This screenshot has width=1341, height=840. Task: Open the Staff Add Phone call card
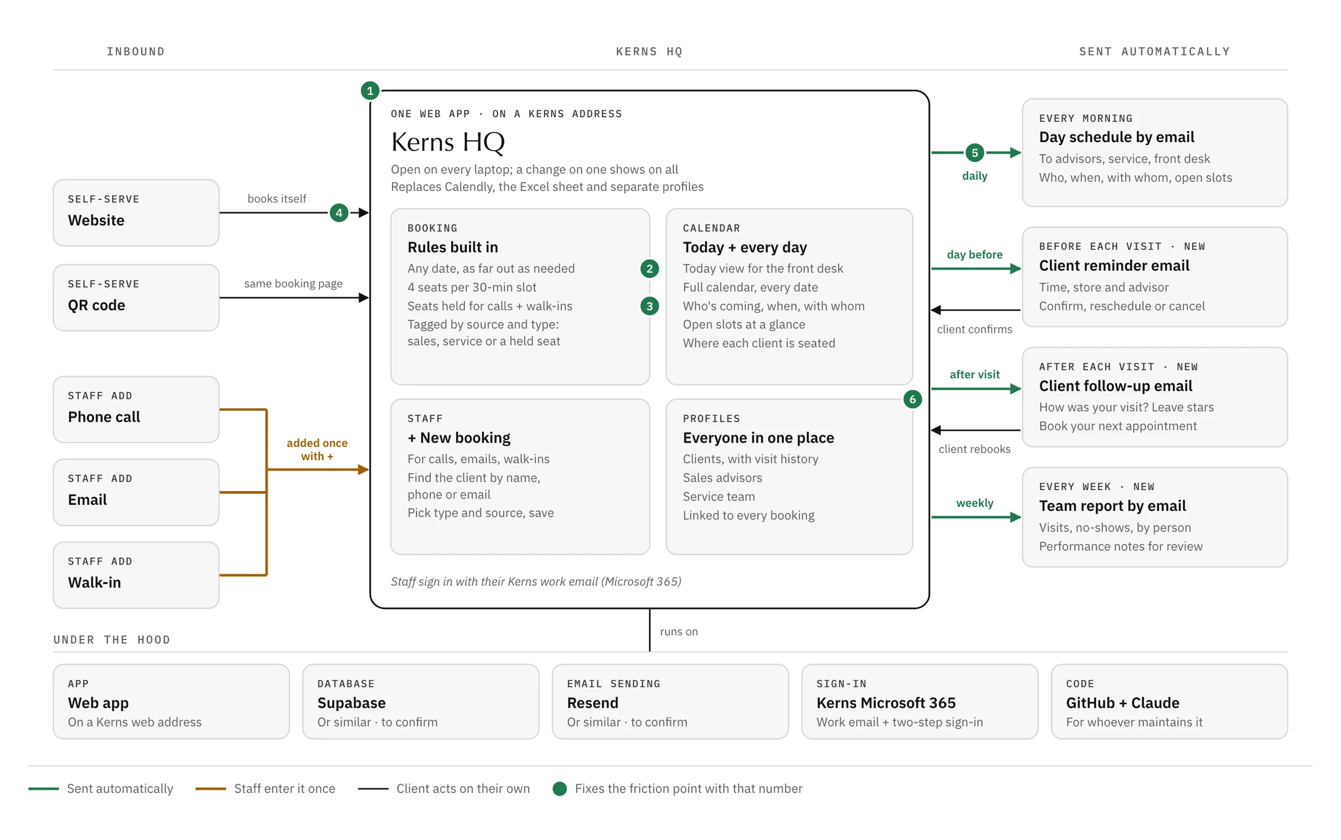pos(136,410)
